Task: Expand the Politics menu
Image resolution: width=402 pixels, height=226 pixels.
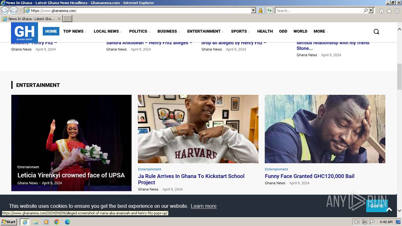Action: pyautogui.click(x=139, y=31)
